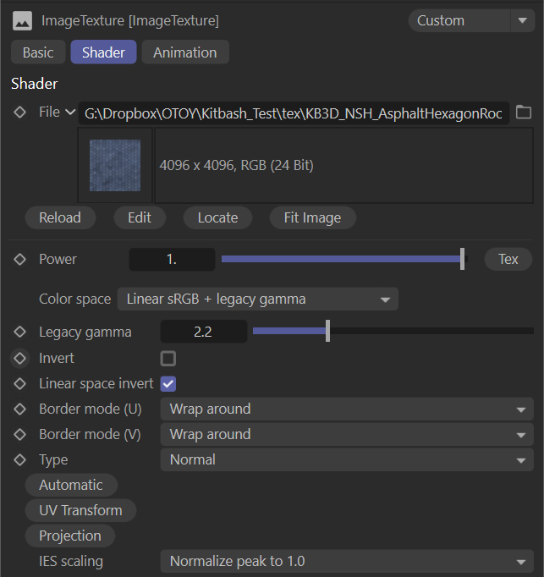The image size is (544, 577).
Task: Click keyframe diamond next to Border mode (U)
Action: 20,409
